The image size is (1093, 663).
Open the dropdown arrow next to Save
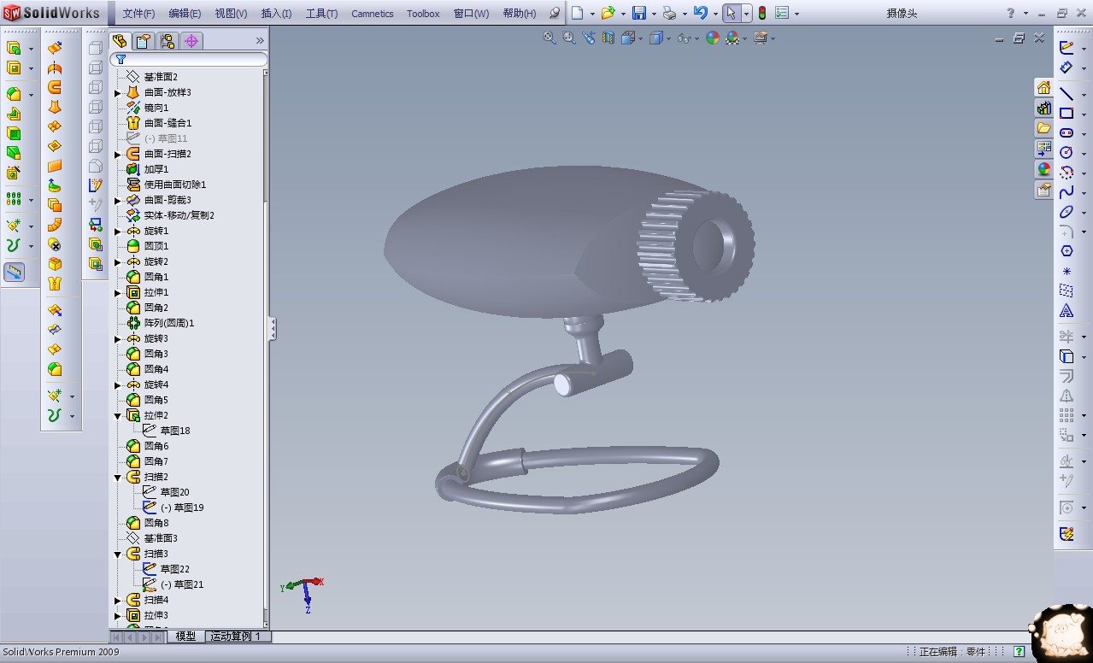click(x=654, y=14)
